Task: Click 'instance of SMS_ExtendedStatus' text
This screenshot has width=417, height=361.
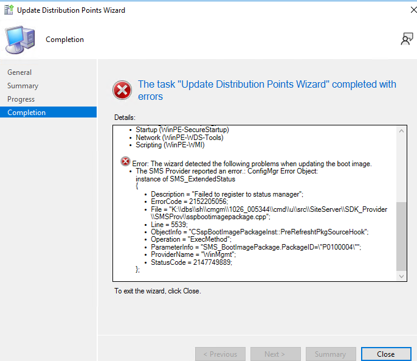Action: click(185, 179)
